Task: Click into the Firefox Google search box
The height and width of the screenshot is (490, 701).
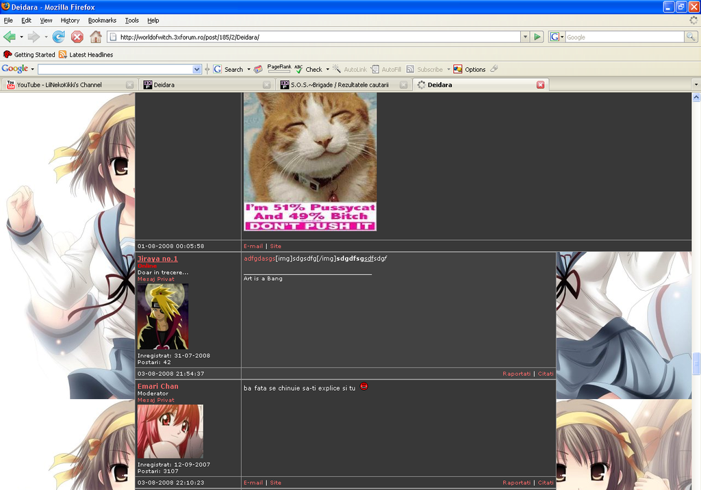Action: pyautogui.click(x=624, y=37)
